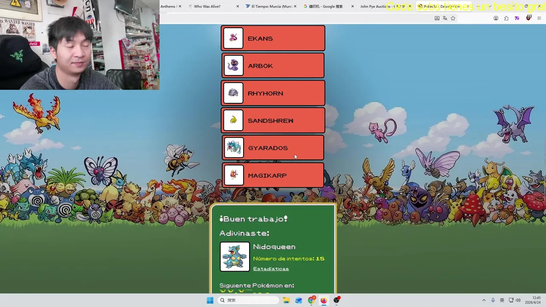This screenshot has width=546, height=307.
Task: Open the browser extensions puzzle icon
Action: 506,18
